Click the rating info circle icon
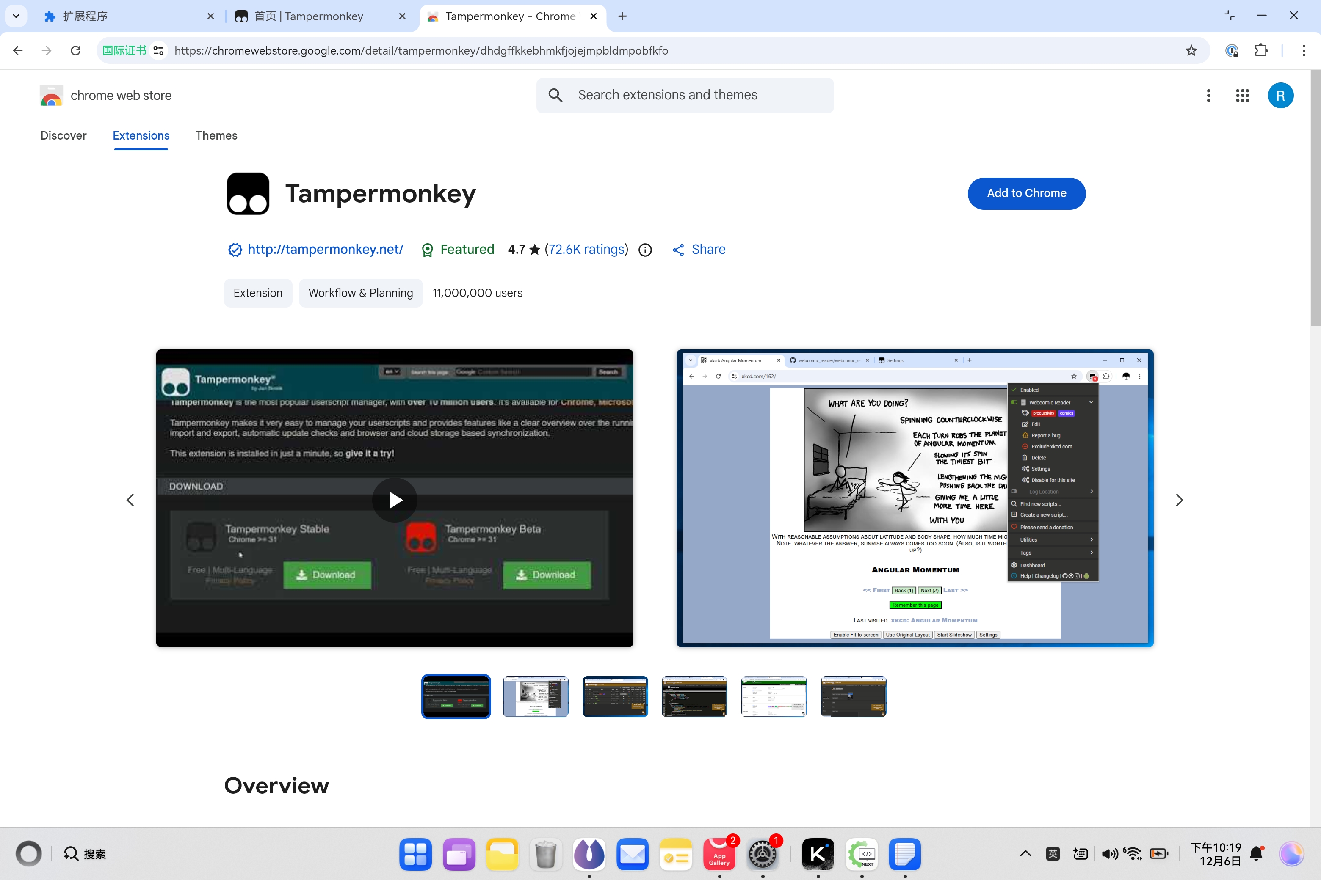Image resolution: width=1321 pixels, height=880 pixels. point(645,250)
